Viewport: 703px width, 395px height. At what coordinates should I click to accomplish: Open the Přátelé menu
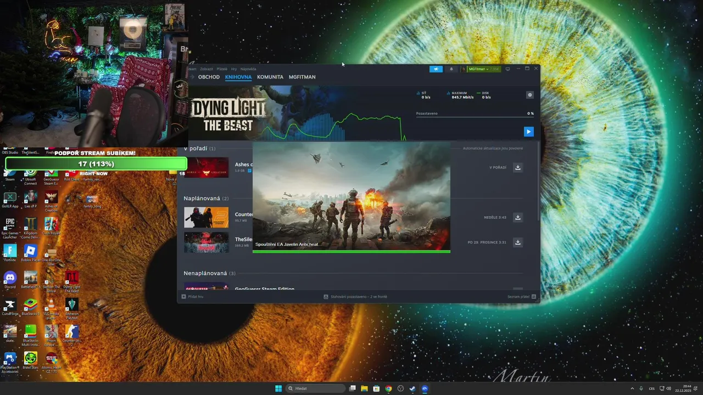222,69
